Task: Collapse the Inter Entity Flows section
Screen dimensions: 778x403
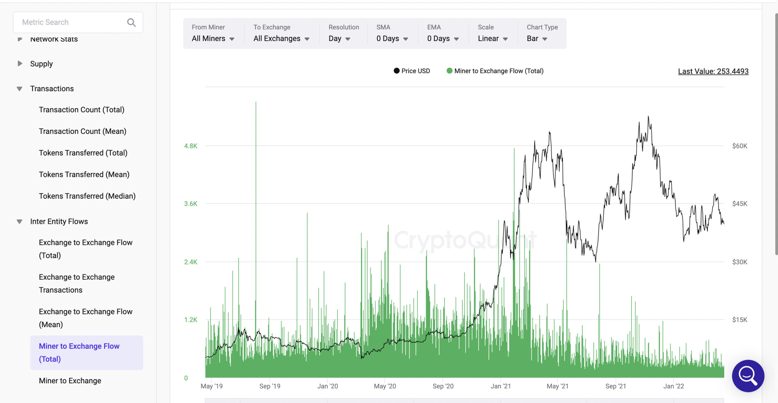Action: (x=19, y=222)
